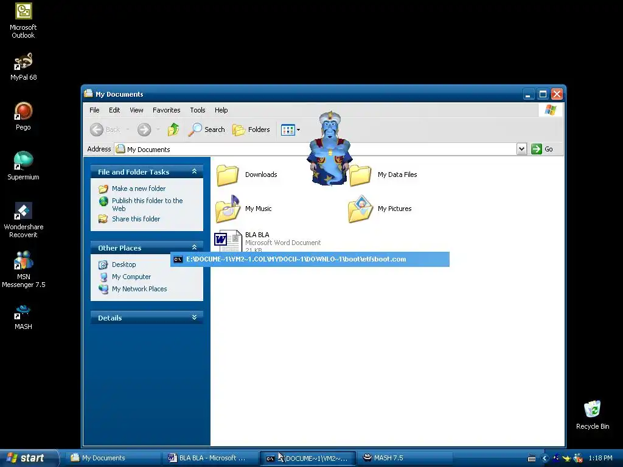
Task: Click the Back navigation button
Action: pos(105,130)
